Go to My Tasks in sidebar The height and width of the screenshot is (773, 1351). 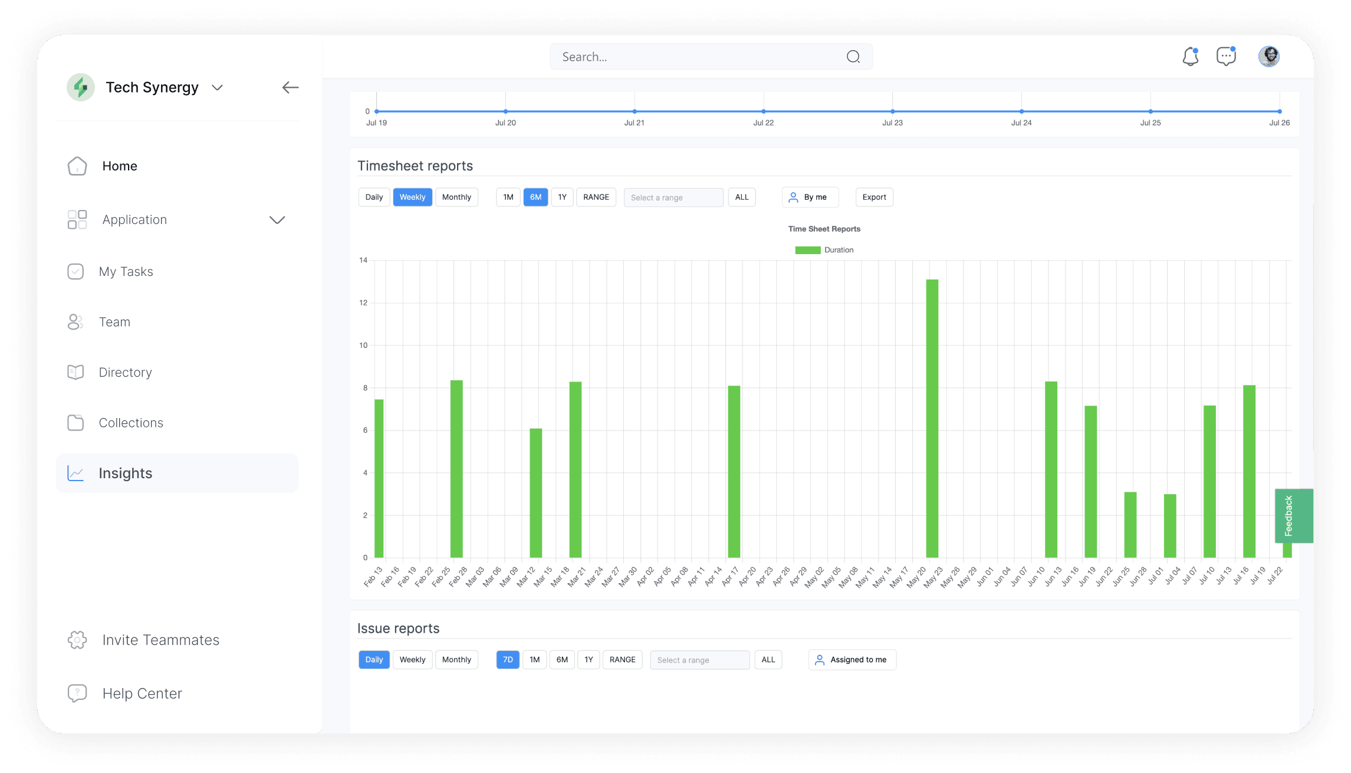[126, 271]
